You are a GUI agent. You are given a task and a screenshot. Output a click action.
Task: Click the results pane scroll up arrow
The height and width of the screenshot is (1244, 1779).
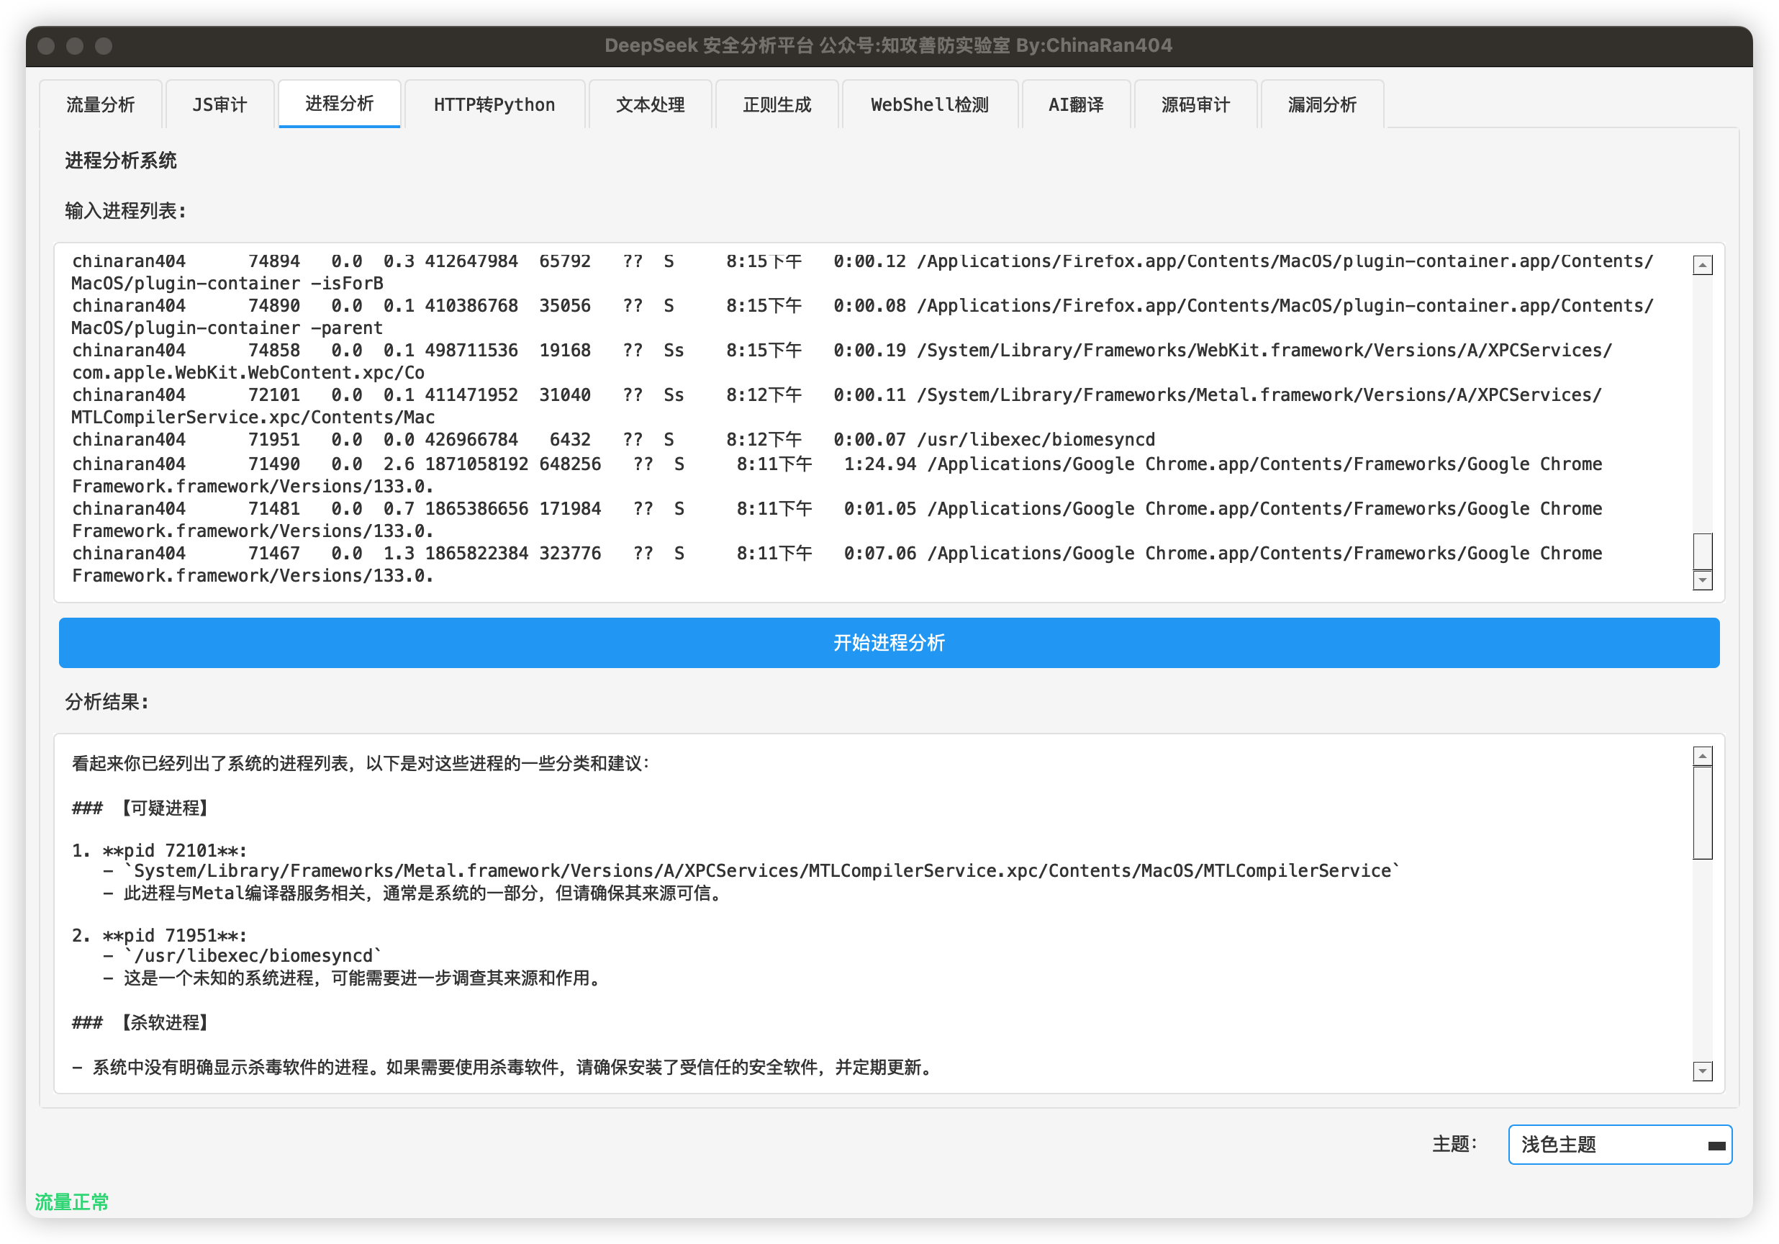point(1702,757)
